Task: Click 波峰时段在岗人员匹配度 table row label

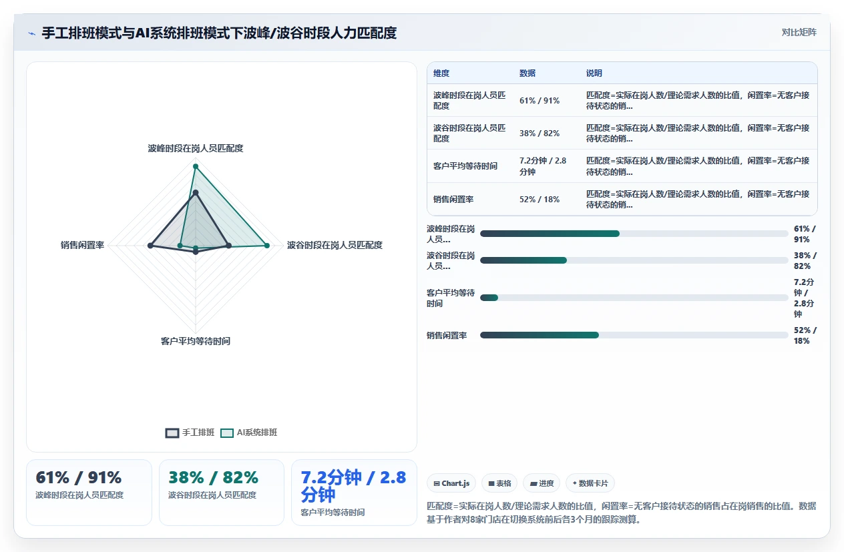Action: (x=469, y=101)
